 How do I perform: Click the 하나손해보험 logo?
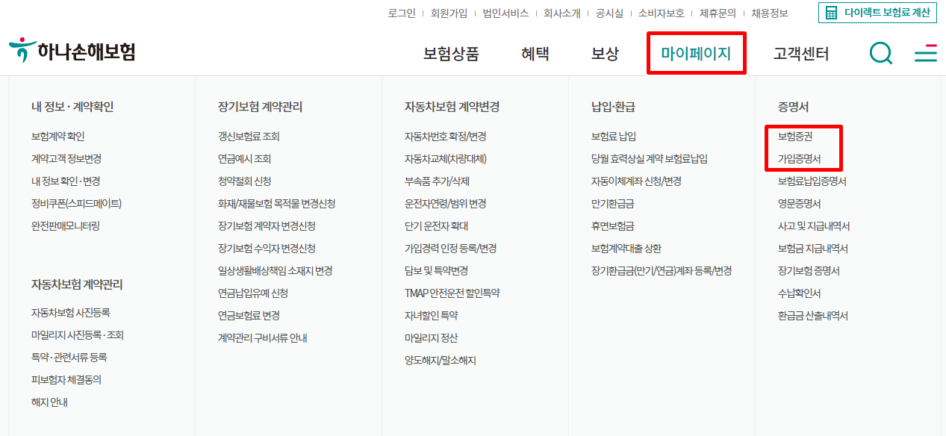coord(72,51)
